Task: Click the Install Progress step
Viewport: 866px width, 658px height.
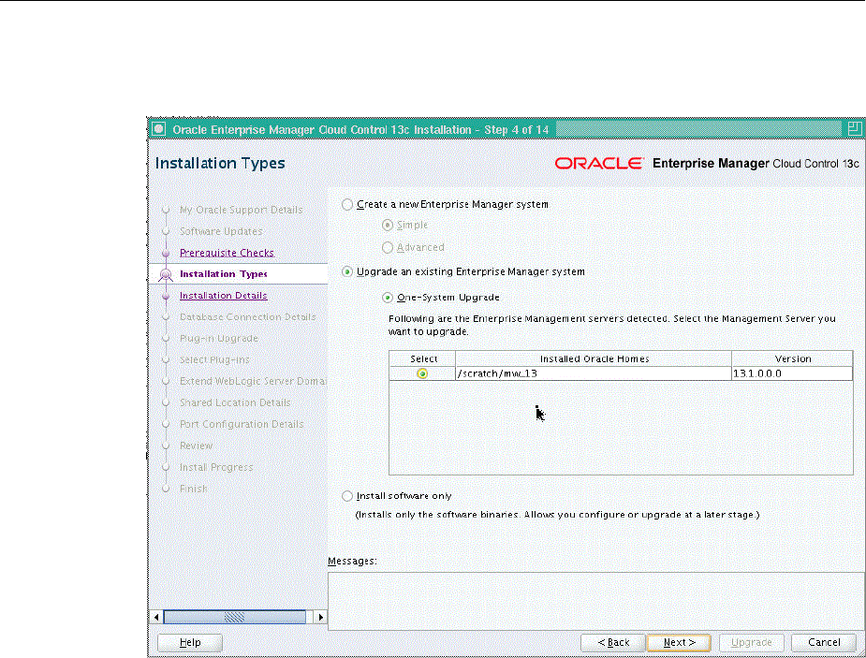Action: (x=216, y=467)
